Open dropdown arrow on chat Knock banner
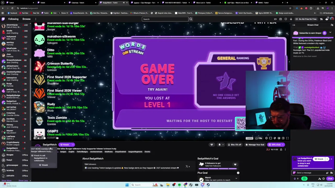Viewport: 335px width, 188px height. 327,159
